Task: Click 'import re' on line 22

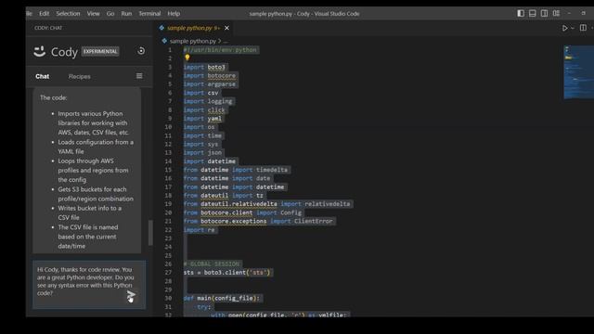Action: [200, 230]
